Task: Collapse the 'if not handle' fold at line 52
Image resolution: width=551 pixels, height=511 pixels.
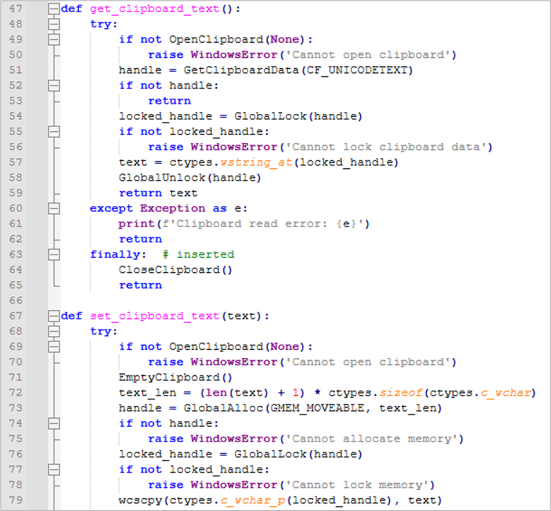Action: pos(54,86)
